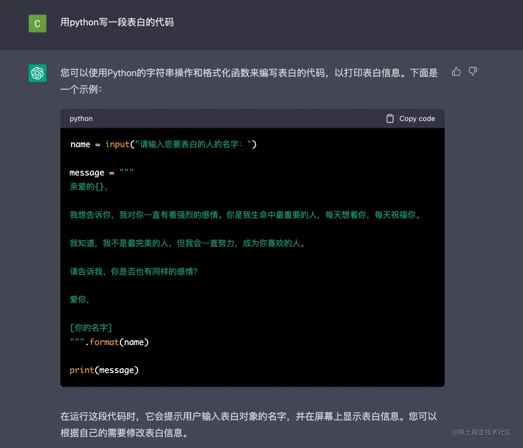Click the code line starting with name = input

coord(163,144)
